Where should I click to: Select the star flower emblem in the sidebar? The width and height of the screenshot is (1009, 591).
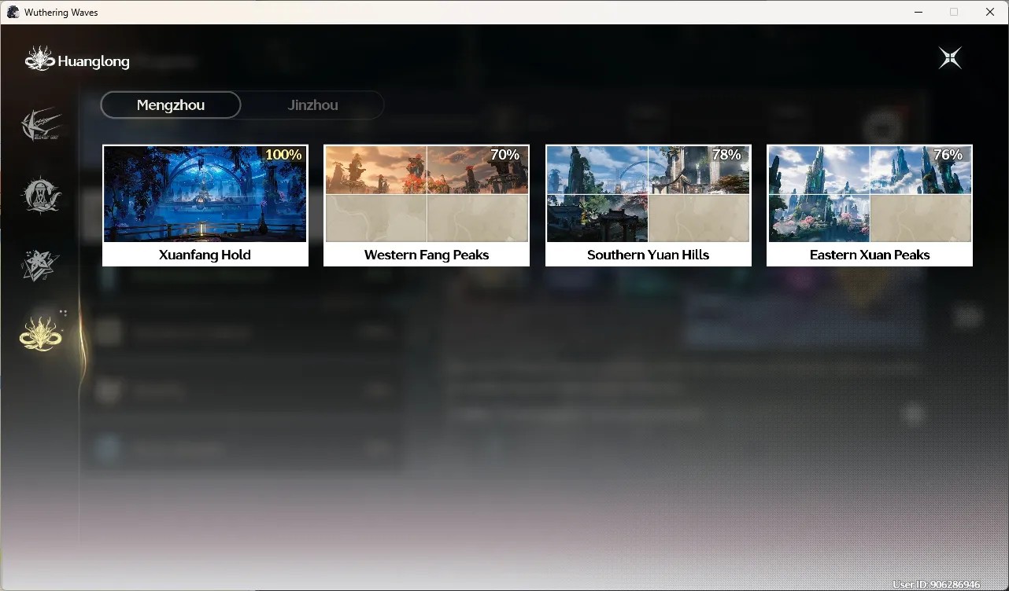pyautogui.click(x=40, y=265)
